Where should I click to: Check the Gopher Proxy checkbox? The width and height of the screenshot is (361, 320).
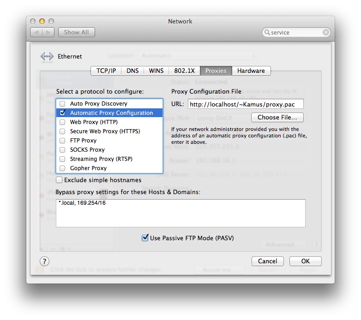pos(62,168)
